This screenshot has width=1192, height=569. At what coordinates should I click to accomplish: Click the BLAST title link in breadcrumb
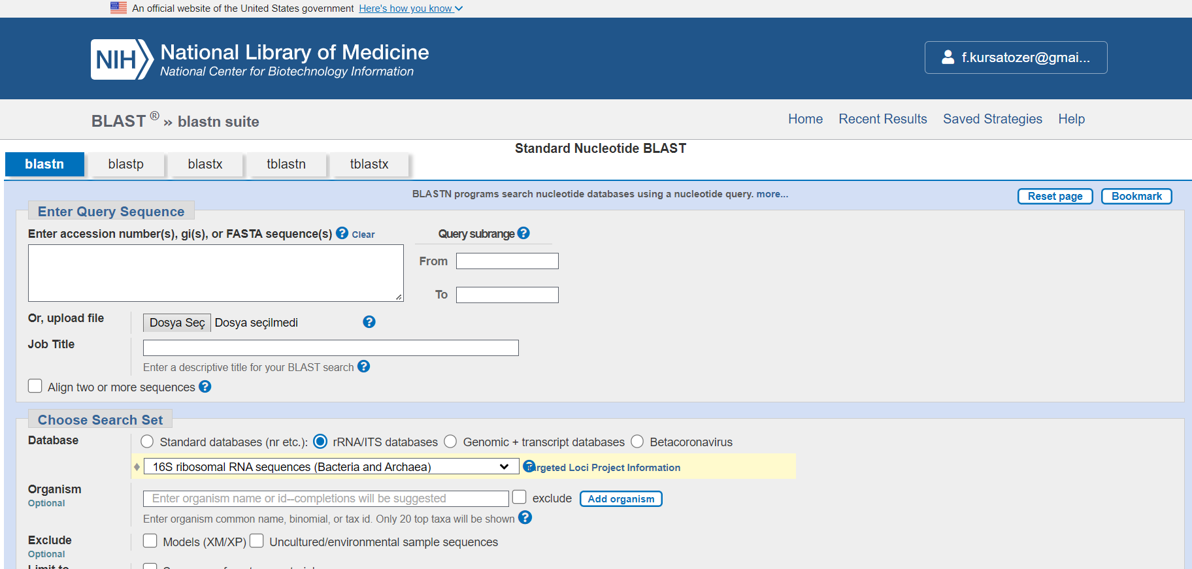(119, 122)
